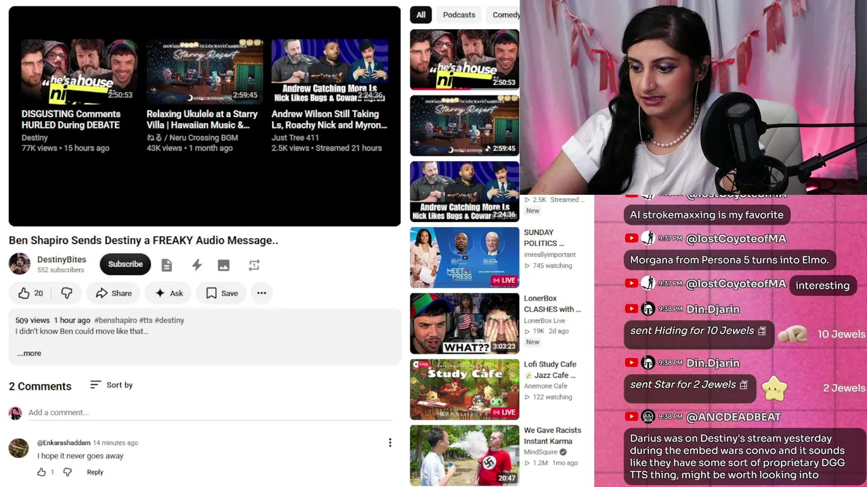Click the 'Lofi Study Cafe' sidebar title
This screenshot has height=487, width=867.
[x=550, y=369]
